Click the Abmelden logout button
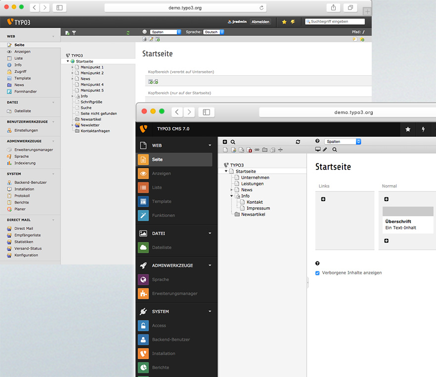 click(x=260, y=22)
